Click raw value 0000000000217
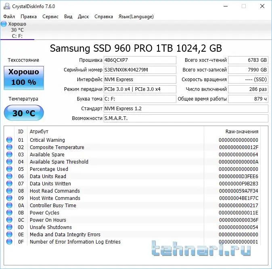Viewport: 272px width, 269px height. click(x=239, y=206)
